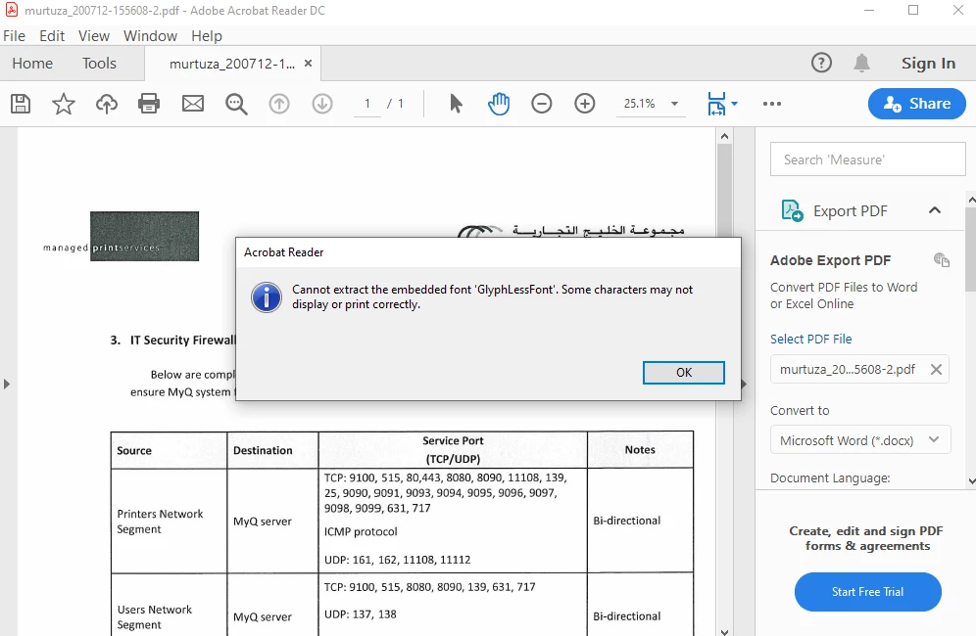Open the File menu
Image resolution: width=976 pixels, height=636 pixels.
15,36
